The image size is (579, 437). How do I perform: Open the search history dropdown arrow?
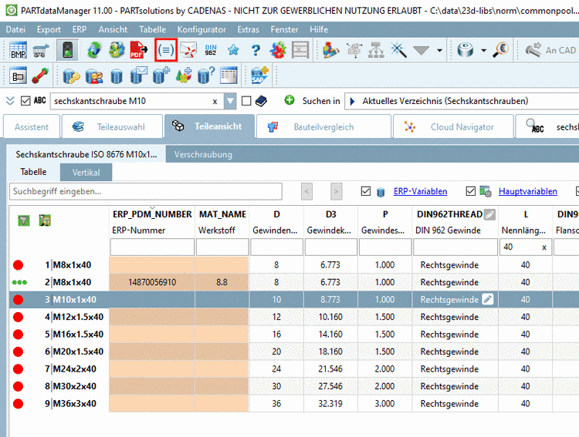[x=230, y=101]
